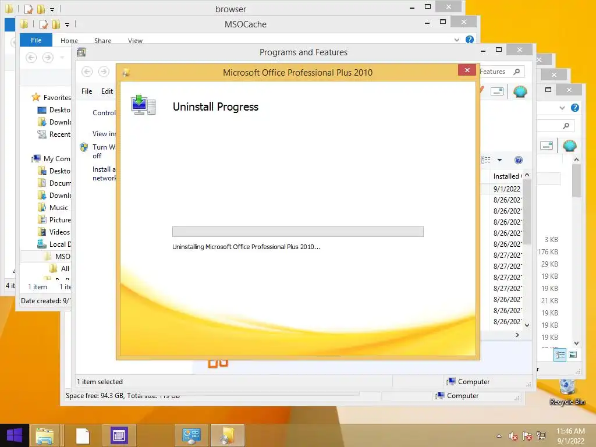Change view using the list view icon
596x447 pixels.
click(x=486, y=160)
